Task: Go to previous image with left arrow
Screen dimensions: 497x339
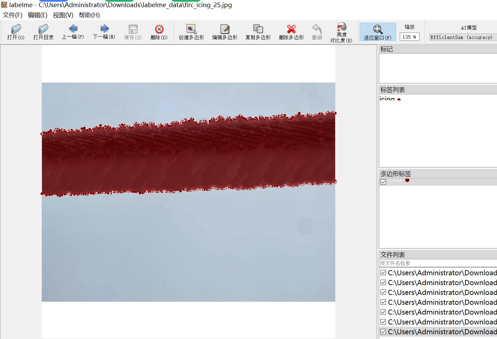Action: point(73,29)
